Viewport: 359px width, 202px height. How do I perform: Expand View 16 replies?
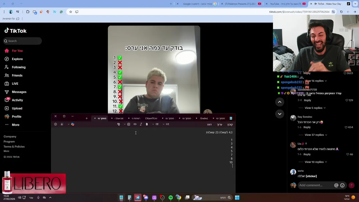point(316,81)
